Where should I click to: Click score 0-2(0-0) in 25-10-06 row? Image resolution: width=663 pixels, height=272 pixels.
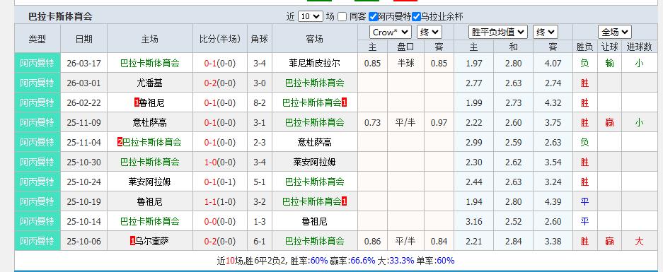coord(220,242)
